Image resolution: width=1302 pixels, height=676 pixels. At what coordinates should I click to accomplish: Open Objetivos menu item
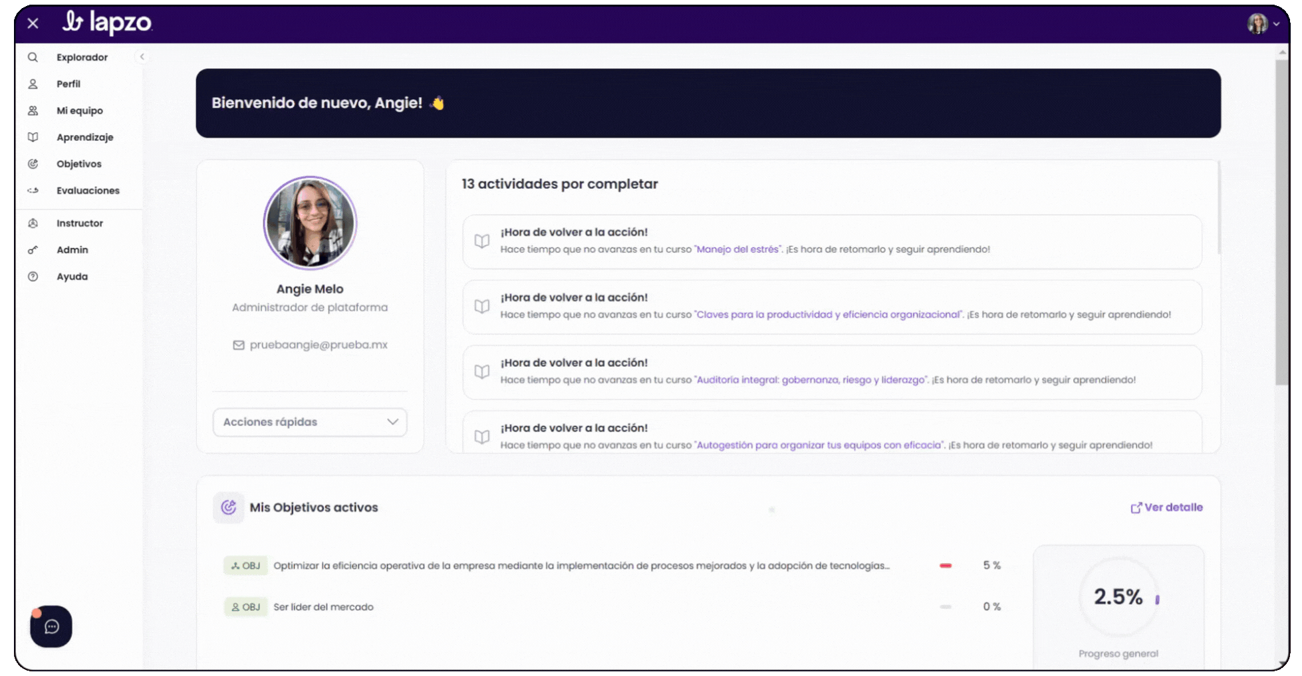click(x=79, y=164)
